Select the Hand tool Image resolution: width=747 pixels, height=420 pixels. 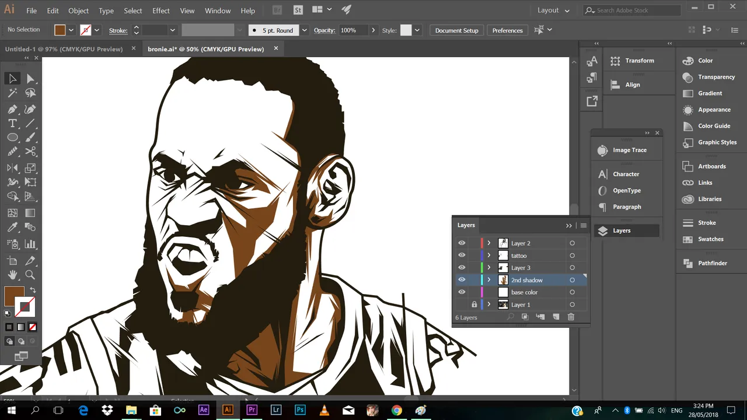pyautogui.click(x=12, y=275)
